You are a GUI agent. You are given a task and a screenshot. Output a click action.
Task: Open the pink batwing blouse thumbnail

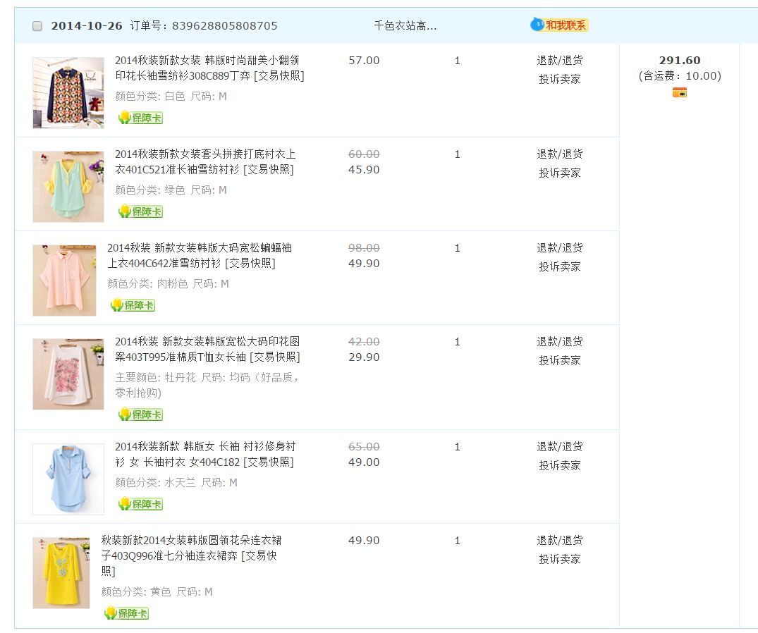click(64, 281)
